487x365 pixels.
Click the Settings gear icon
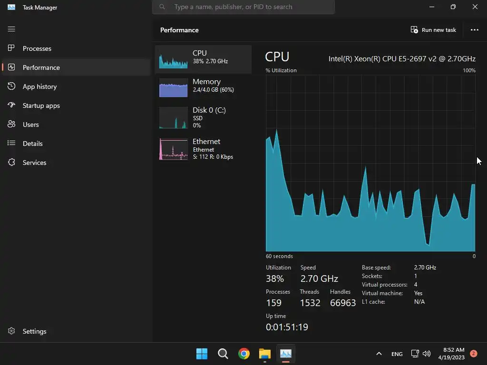(11, 331)
